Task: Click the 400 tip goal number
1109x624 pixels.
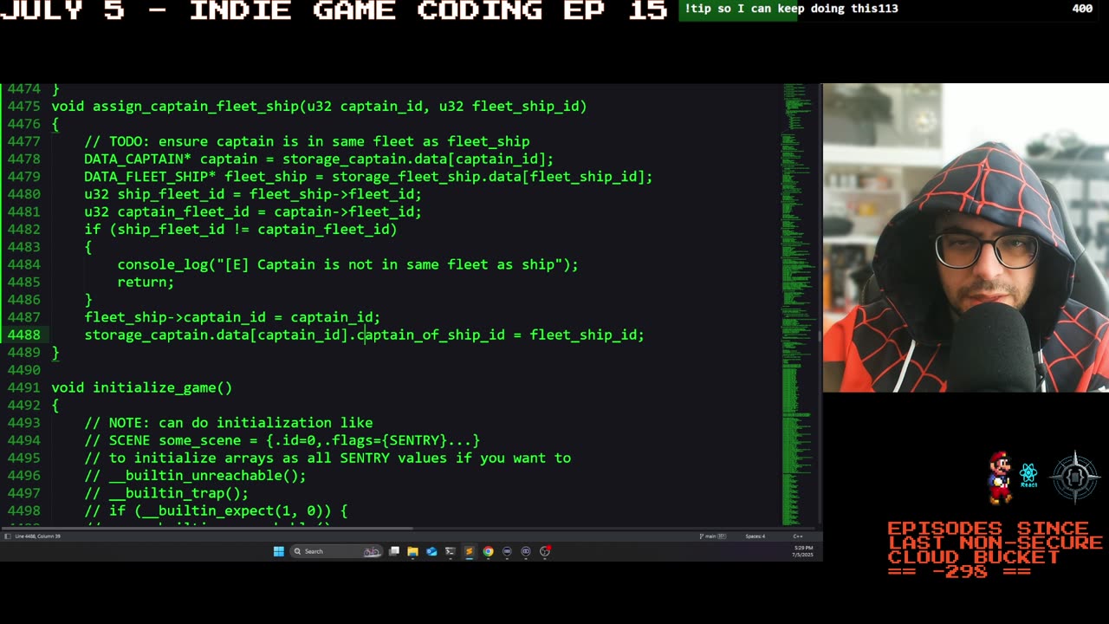Action: (1082, 9)
